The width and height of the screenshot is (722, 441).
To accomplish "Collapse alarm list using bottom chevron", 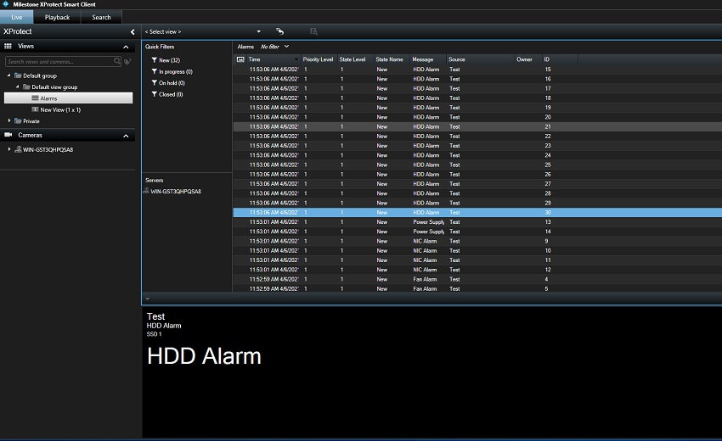I will (147, 299).
